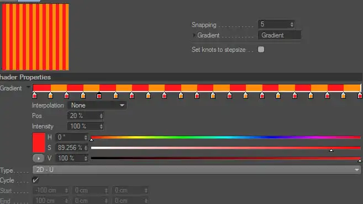This screenshot has height=204, width=363.
Task: Select the last red knot at gradient end
Action: point(360,95)
